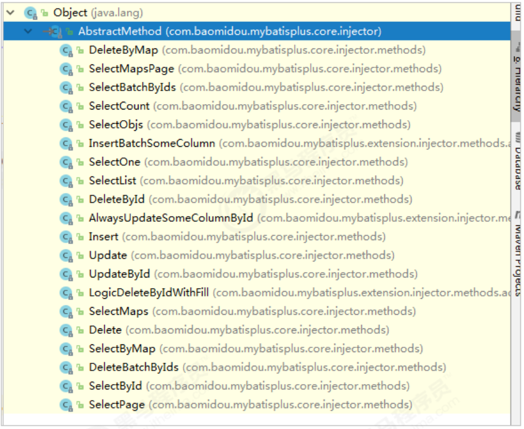The height and width of the screenshot is (429, 524).
Task: Select the Insert class row
Action: pos(104,237)
